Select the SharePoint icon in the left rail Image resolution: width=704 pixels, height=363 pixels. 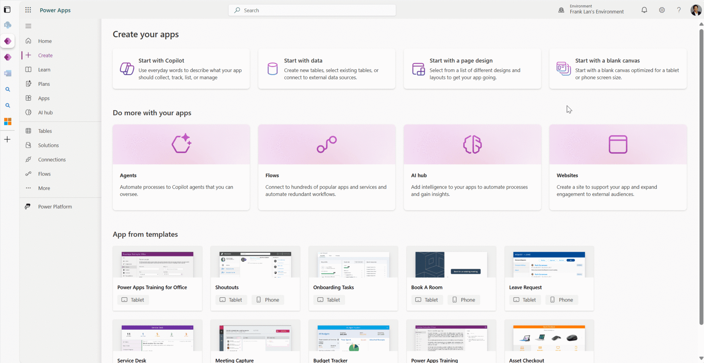coord(8,25)
